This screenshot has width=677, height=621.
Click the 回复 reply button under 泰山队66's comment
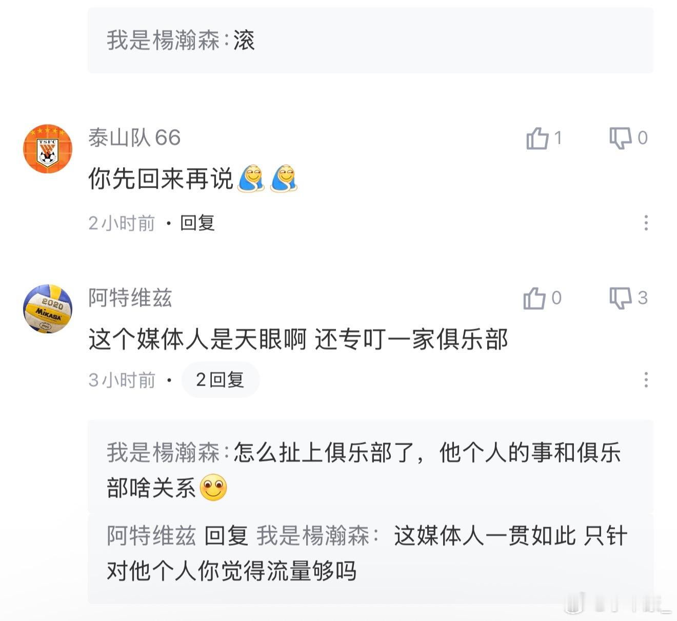(196, 223)
